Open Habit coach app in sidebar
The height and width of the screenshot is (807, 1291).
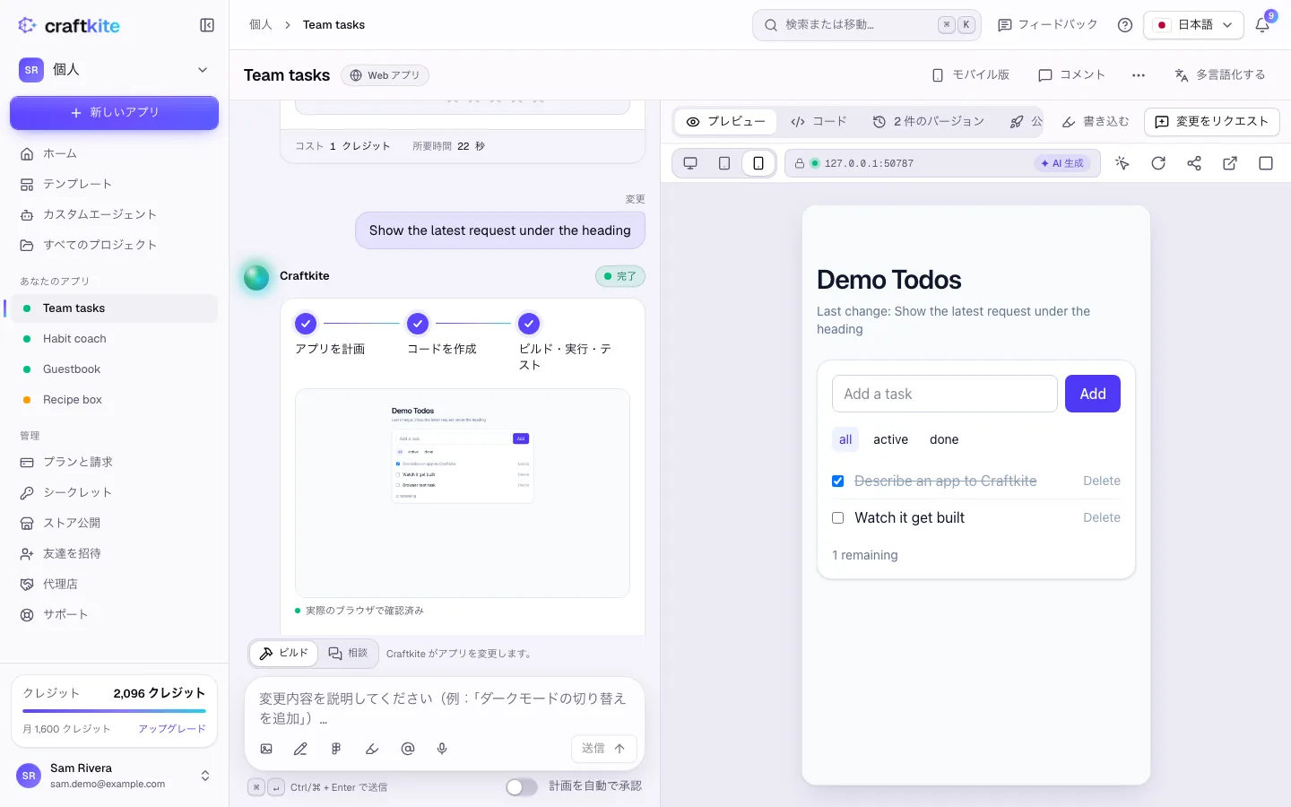pyautogui.click(x=114, y=339)
